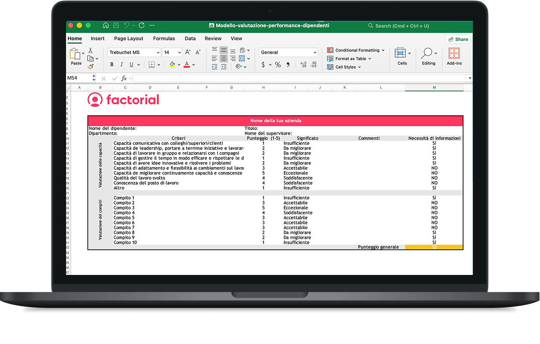
Task: Click the Editing magnifier icon
Action: point(426,54)
